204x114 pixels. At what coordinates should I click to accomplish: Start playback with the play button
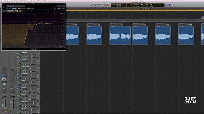coord(103,5)
